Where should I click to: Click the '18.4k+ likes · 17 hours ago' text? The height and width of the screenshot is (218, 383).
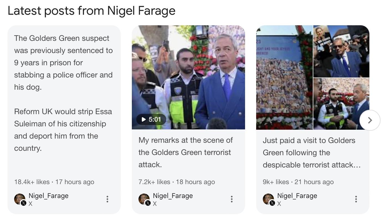click(54, 182)
